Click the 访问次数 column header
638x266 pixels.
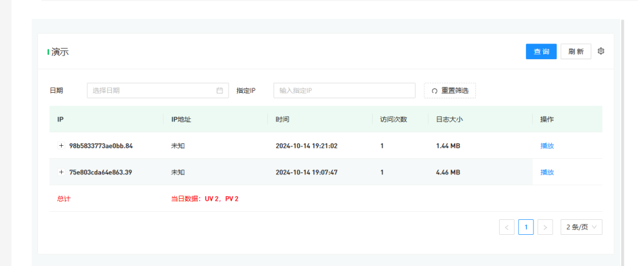(393, 119)
